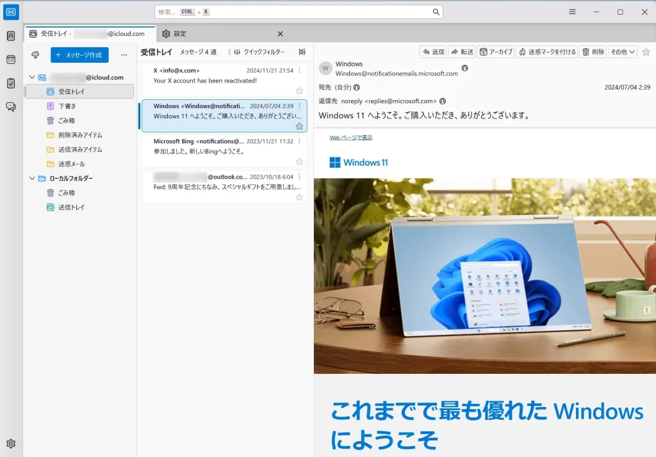Screen dimensions: 656x457
Task: Click the Windows sender avatar
Action: (325, 68)
